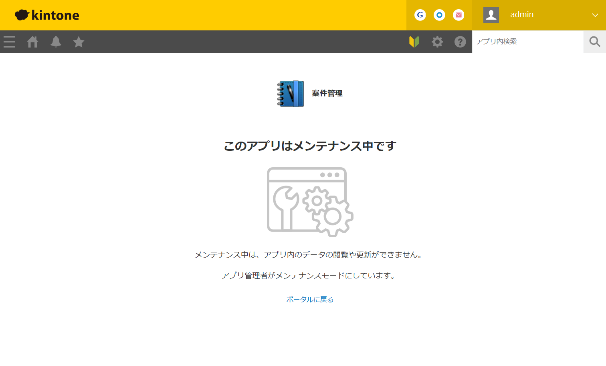Open the kintone portal home icon
This screenshot has height=366, width=606.
coord(32,42)
